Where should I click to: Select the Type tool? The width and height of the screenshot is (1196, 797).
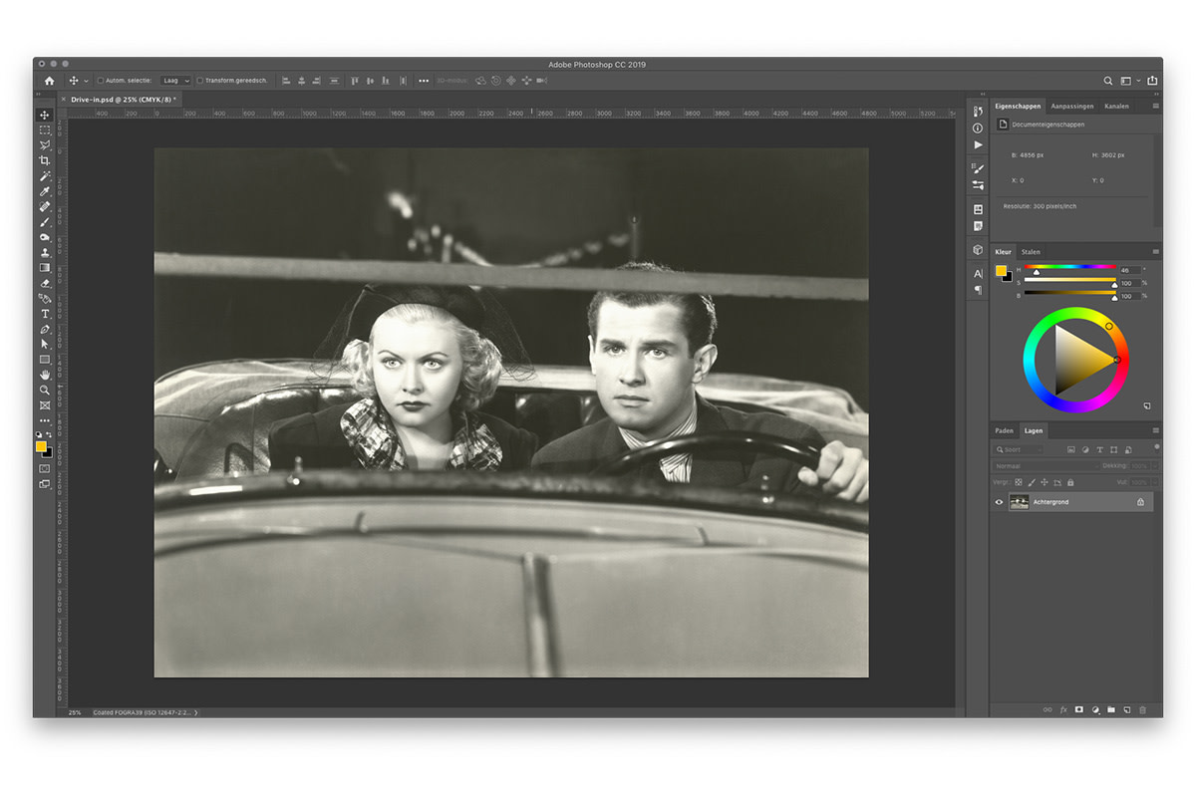pos(45,314)
